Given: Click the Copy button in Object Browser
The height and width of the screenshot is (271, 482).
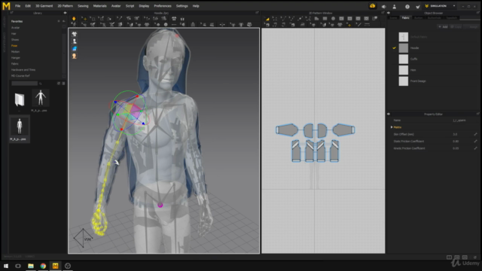Looking at the screenshot, I should (456, 27).
